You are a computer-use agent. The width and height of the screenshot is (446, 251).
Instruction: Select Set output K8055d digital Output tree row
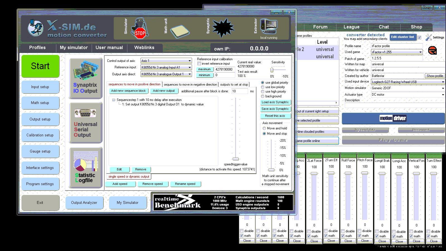[x=163, y=104]
